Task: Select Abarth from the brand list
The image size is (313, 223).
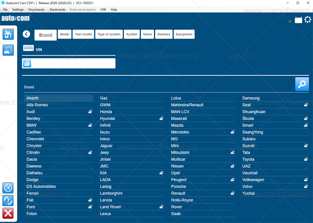Action: coord(59,98)
